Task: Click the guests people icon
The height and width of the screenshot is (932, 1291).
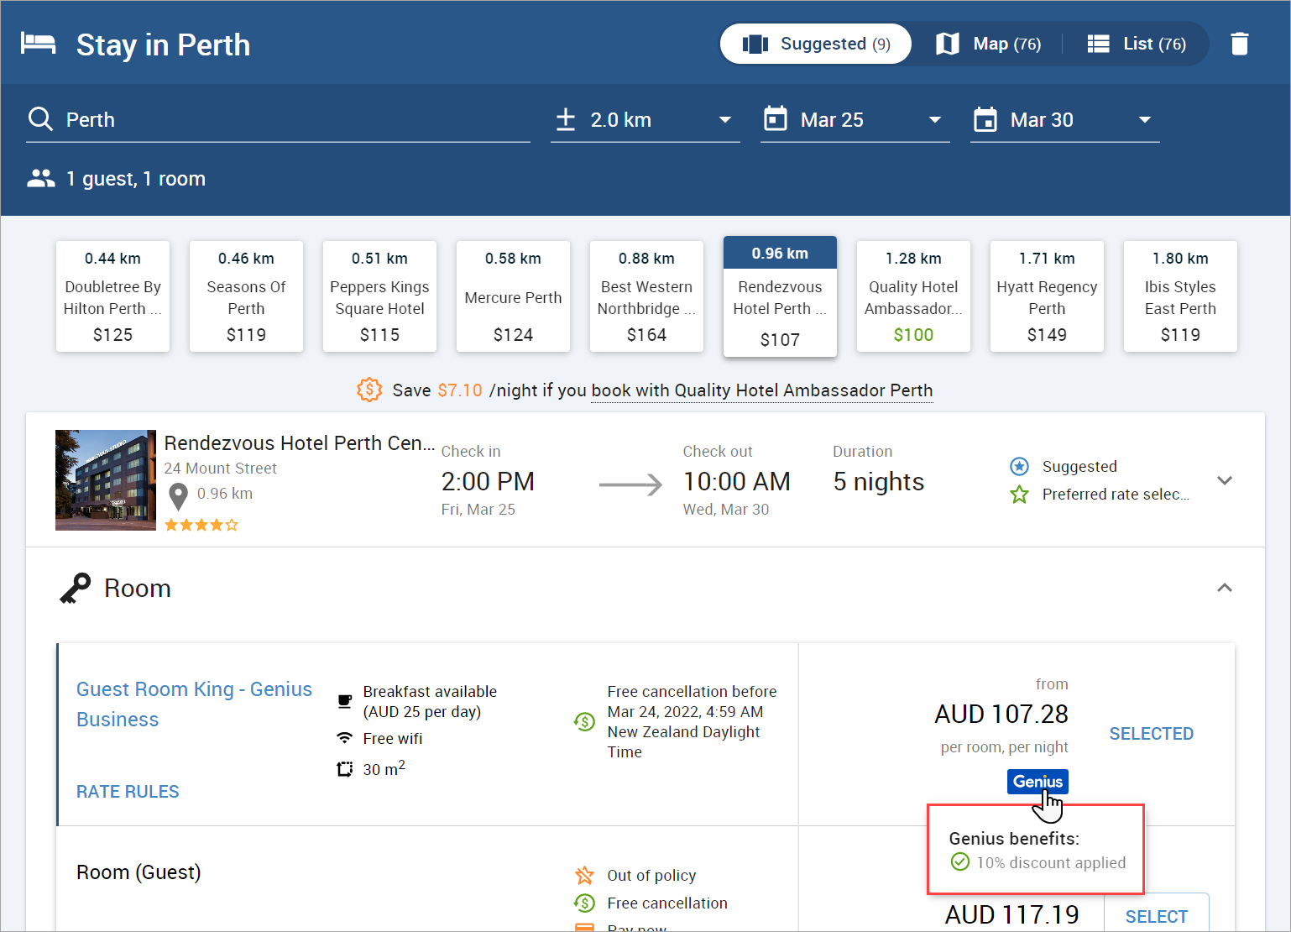Action: [41, 178]
